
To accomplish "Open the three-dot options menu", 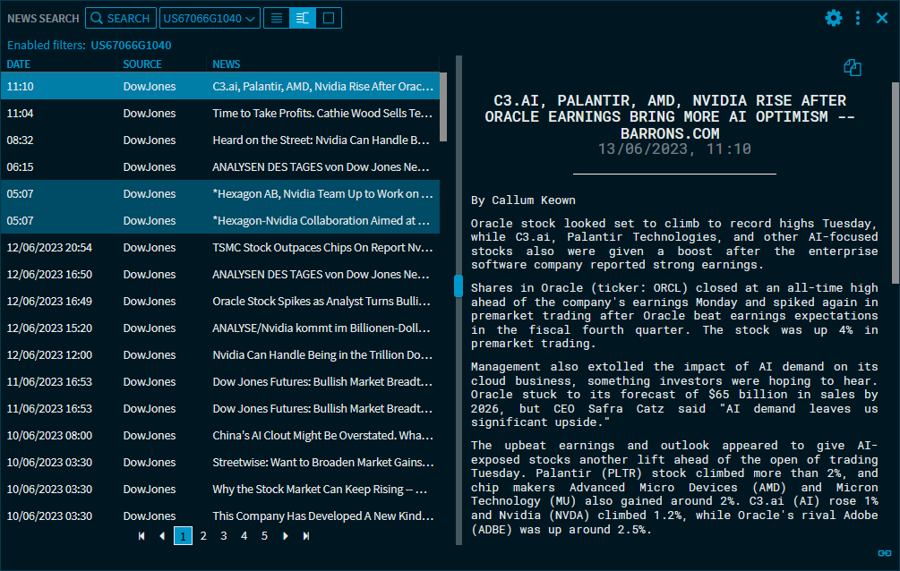I will pyautogui.click(x=858, y=18).
